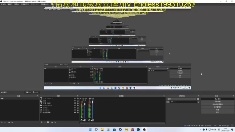Pop out the 混音器 dock panel
The height and width of the screenshot is (132, 235).
point(164,96)
